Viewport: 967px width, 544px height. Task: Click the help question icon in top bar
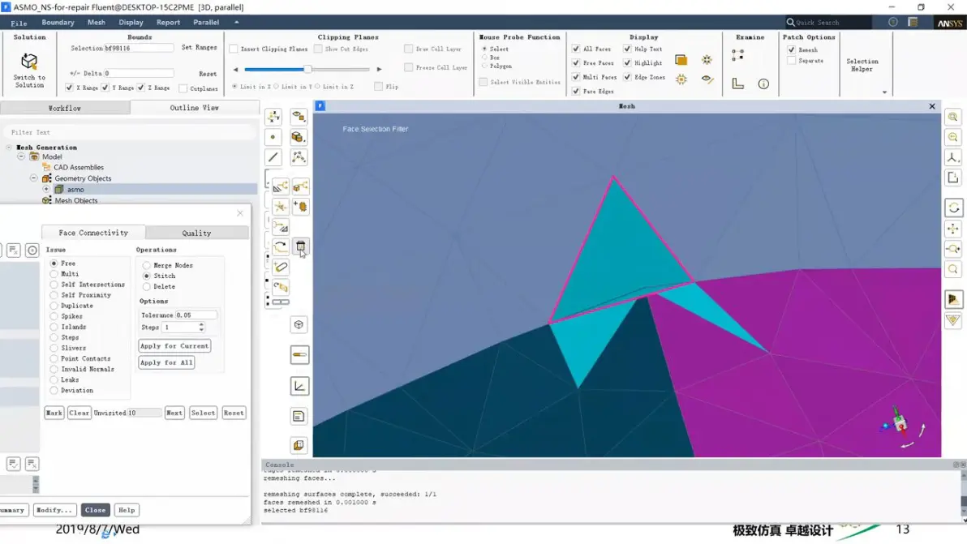pos(893,22)
